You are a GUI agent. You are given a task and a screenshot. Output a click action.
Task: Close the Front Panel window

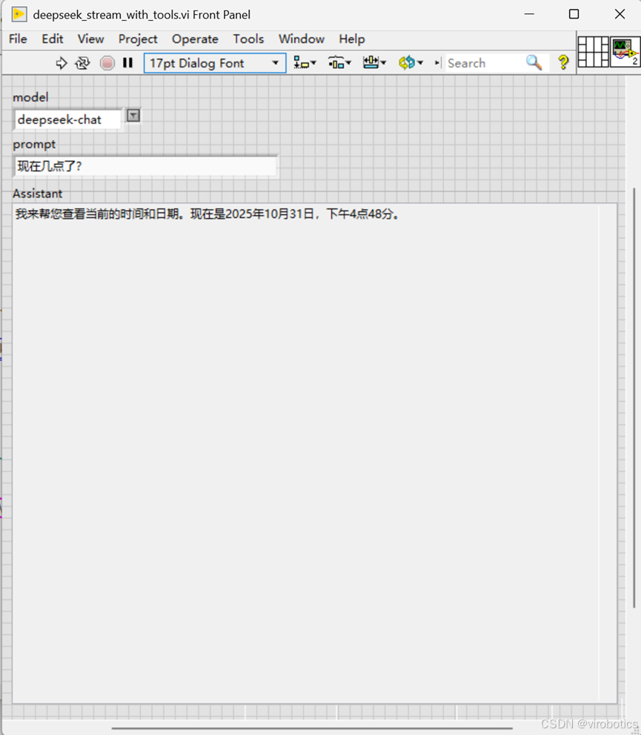click(620, 15)
